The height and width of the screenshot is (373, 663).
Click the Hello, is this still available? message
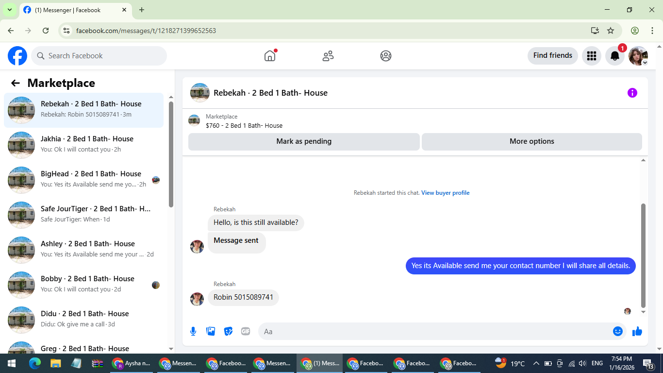pyautogui.click(x=256, y=222)
